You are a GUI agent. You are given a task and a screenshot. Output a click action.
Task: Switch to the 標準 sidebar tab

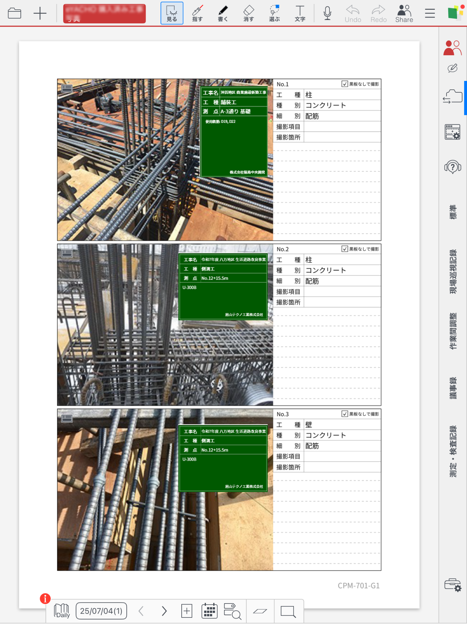(x=453, y=212)
